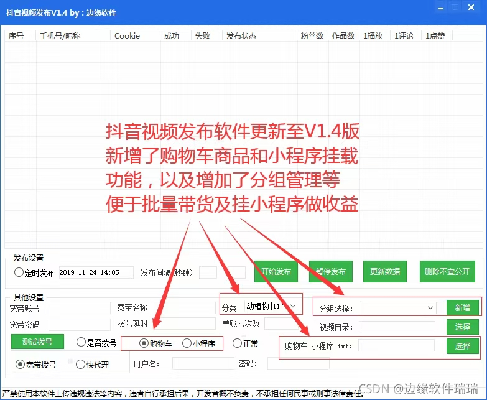
Task: Open the 分类 category dropdown
Action: [x=272, y=306]
